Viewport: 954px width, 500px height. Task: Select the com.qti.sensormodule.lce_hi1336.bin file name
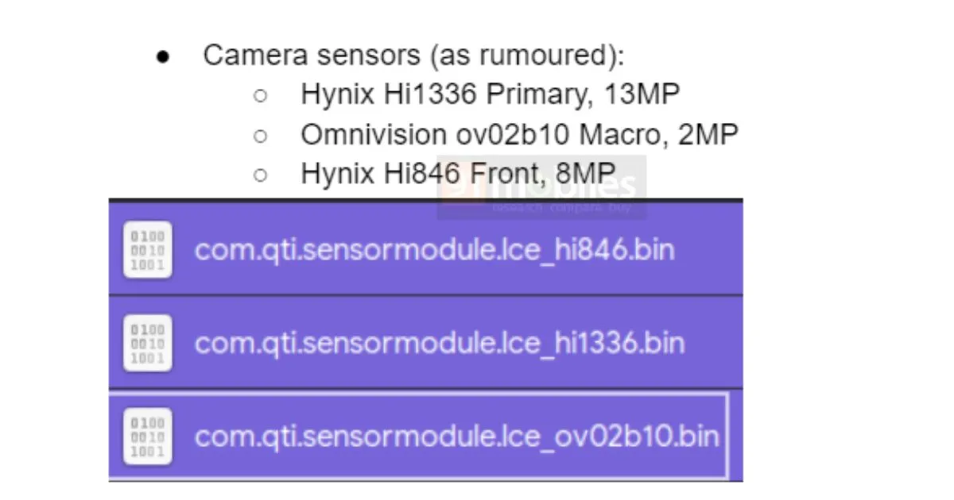tap(439, 343)
